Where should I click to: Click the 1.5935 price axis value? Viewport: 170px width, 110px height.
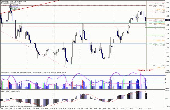click(x=167, y=57)
